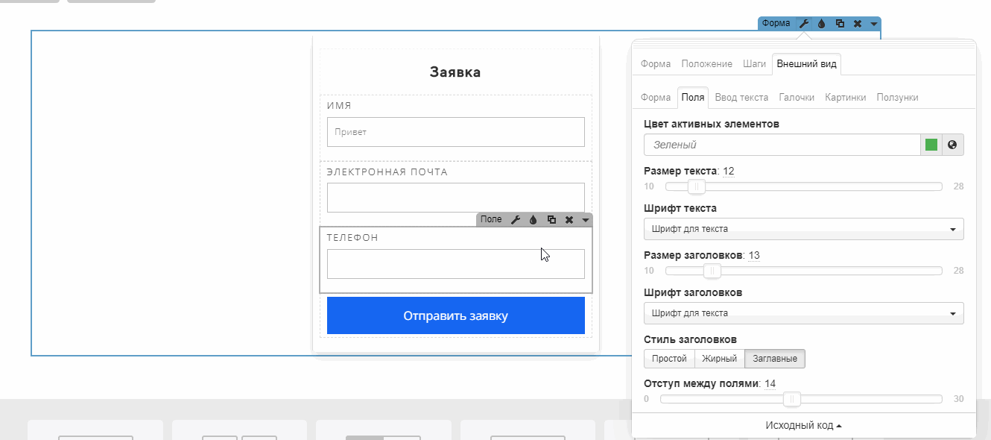Click the droplet icon on Поле toolbar
Image resolution: width=991 pixels, height=440 pixels.
point(534,220)
